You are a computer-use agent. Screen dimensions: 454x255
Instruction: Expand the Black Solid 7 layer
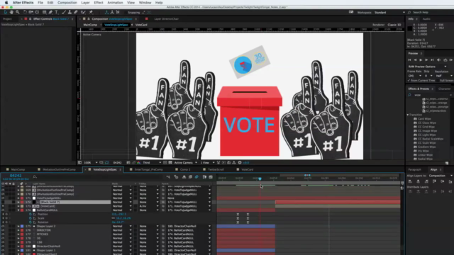pos(18,202)
